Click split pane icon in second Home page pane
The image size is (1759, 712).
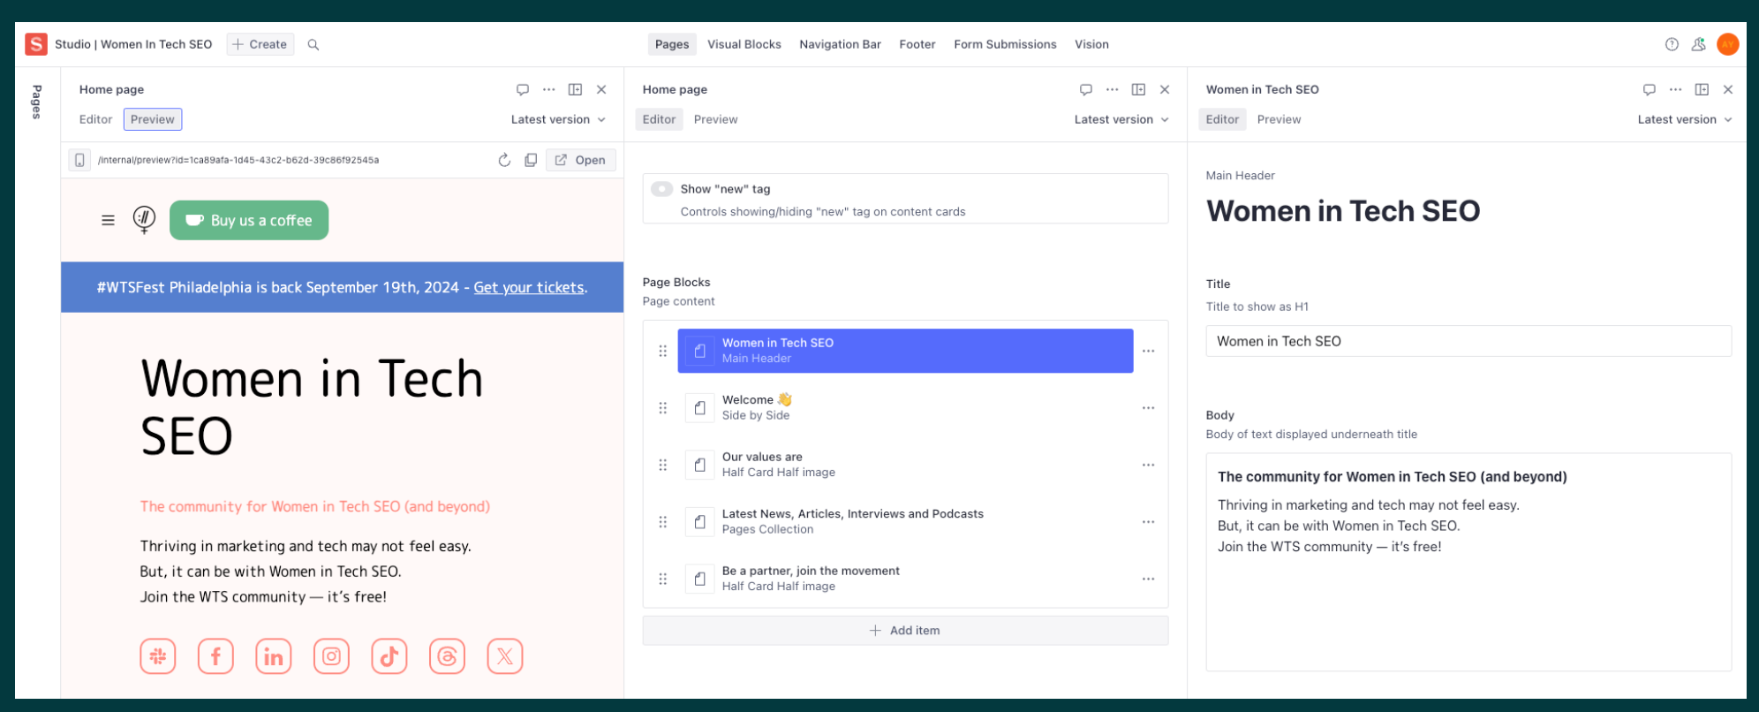click(1138, 89)
